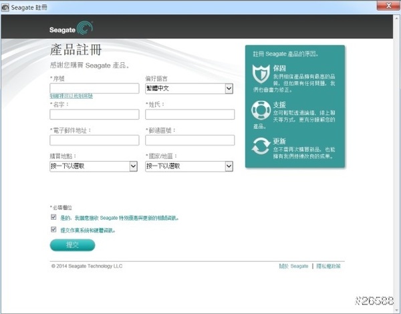Open the About Seagate footer link
Image resolution: width=401 pixels, height=314 pixels.
[x=294, y=266]
